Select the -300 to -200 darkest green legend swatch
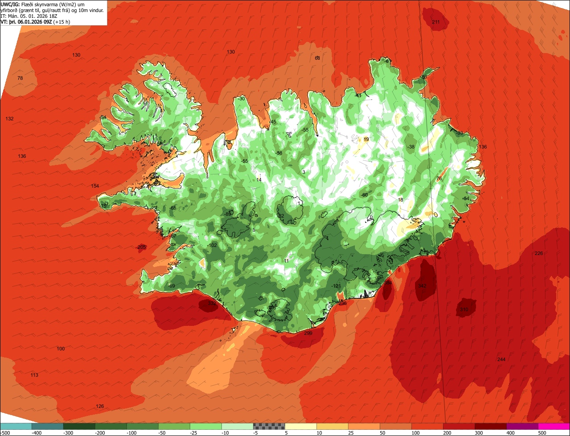The image size is (570, 436). point(79,426)
